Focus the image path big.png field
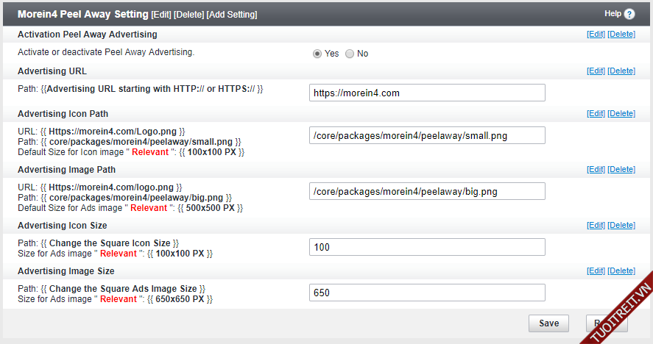 click(x=427, y=191)
